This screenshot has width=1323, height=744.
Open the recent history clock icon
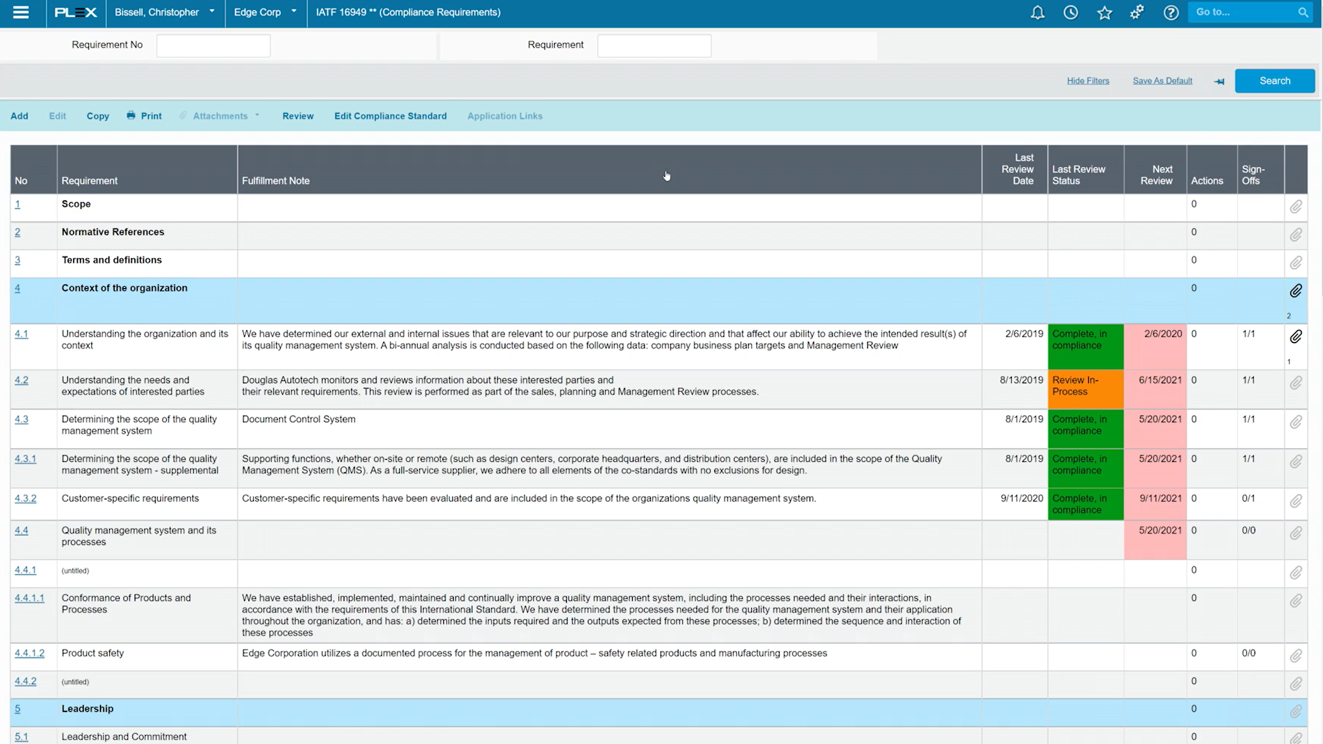(x=1070, y=12)
